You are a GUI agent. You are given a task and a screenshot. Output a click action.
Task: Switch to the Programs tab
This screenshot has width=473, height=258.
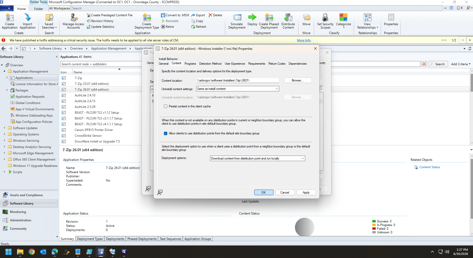(190, 64)
